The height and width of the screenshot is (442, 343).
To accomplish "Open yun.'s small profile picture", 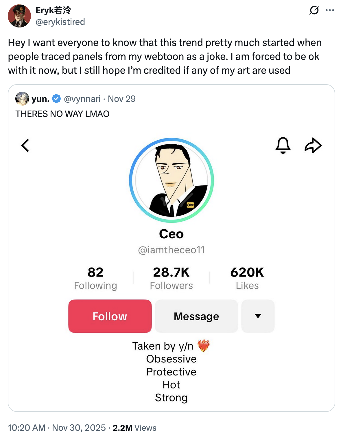I will (22, 99).
